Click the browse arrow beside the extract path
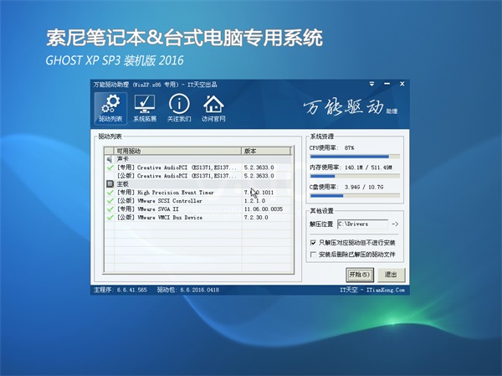 pos(395,224)
